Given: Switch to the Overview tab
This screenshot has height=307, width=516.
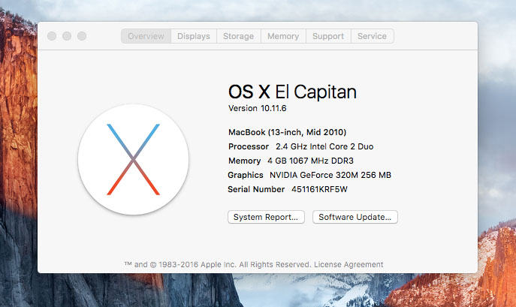Looking at the screenshot, I should click(146, 36).
